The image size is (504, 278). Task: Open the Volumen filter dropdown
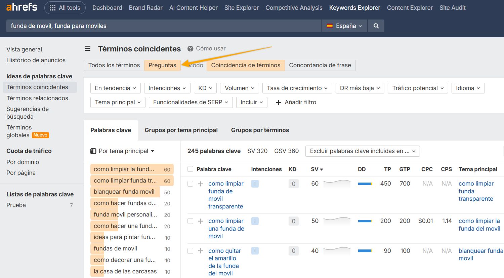[239, 88]
